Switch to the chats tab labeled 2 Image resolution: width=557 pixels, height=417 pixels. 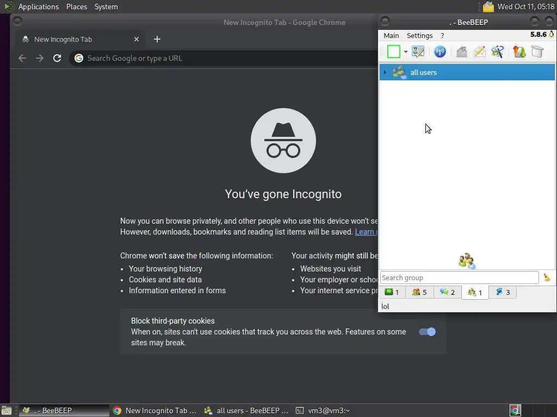pyautogui.click(x=447, y=292)
